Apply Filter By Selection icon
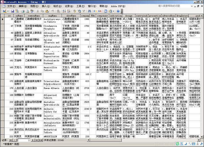Viewport: 204px width, 147px height. pyautogui.click(x=74, y=11)
